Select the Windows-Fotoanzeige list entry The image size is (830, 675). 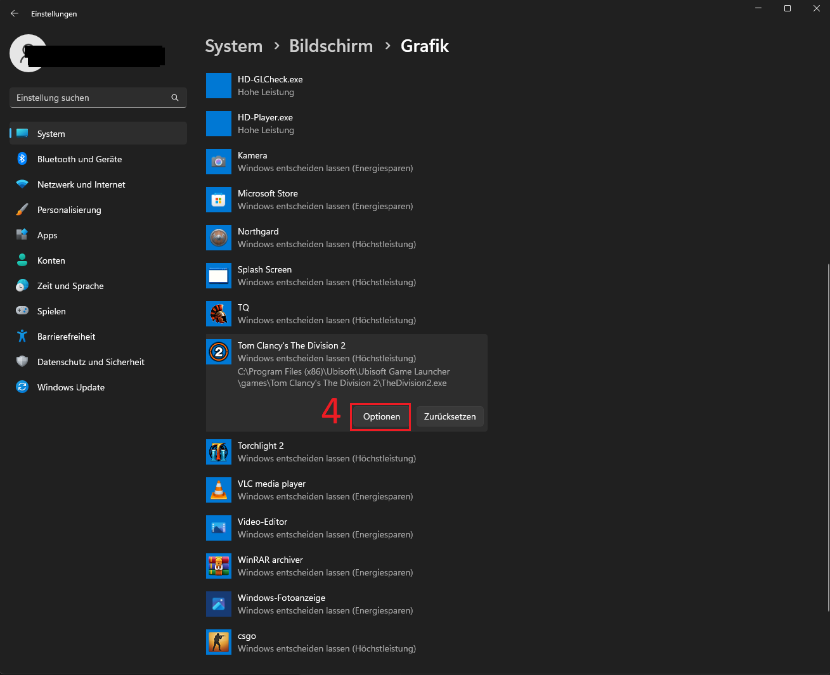[347, 604]
